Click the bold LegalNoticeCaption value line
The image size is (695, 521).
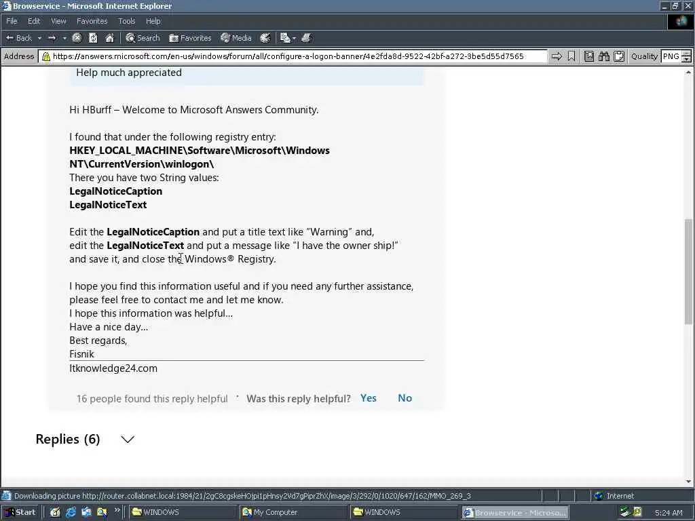coord(115,191)
